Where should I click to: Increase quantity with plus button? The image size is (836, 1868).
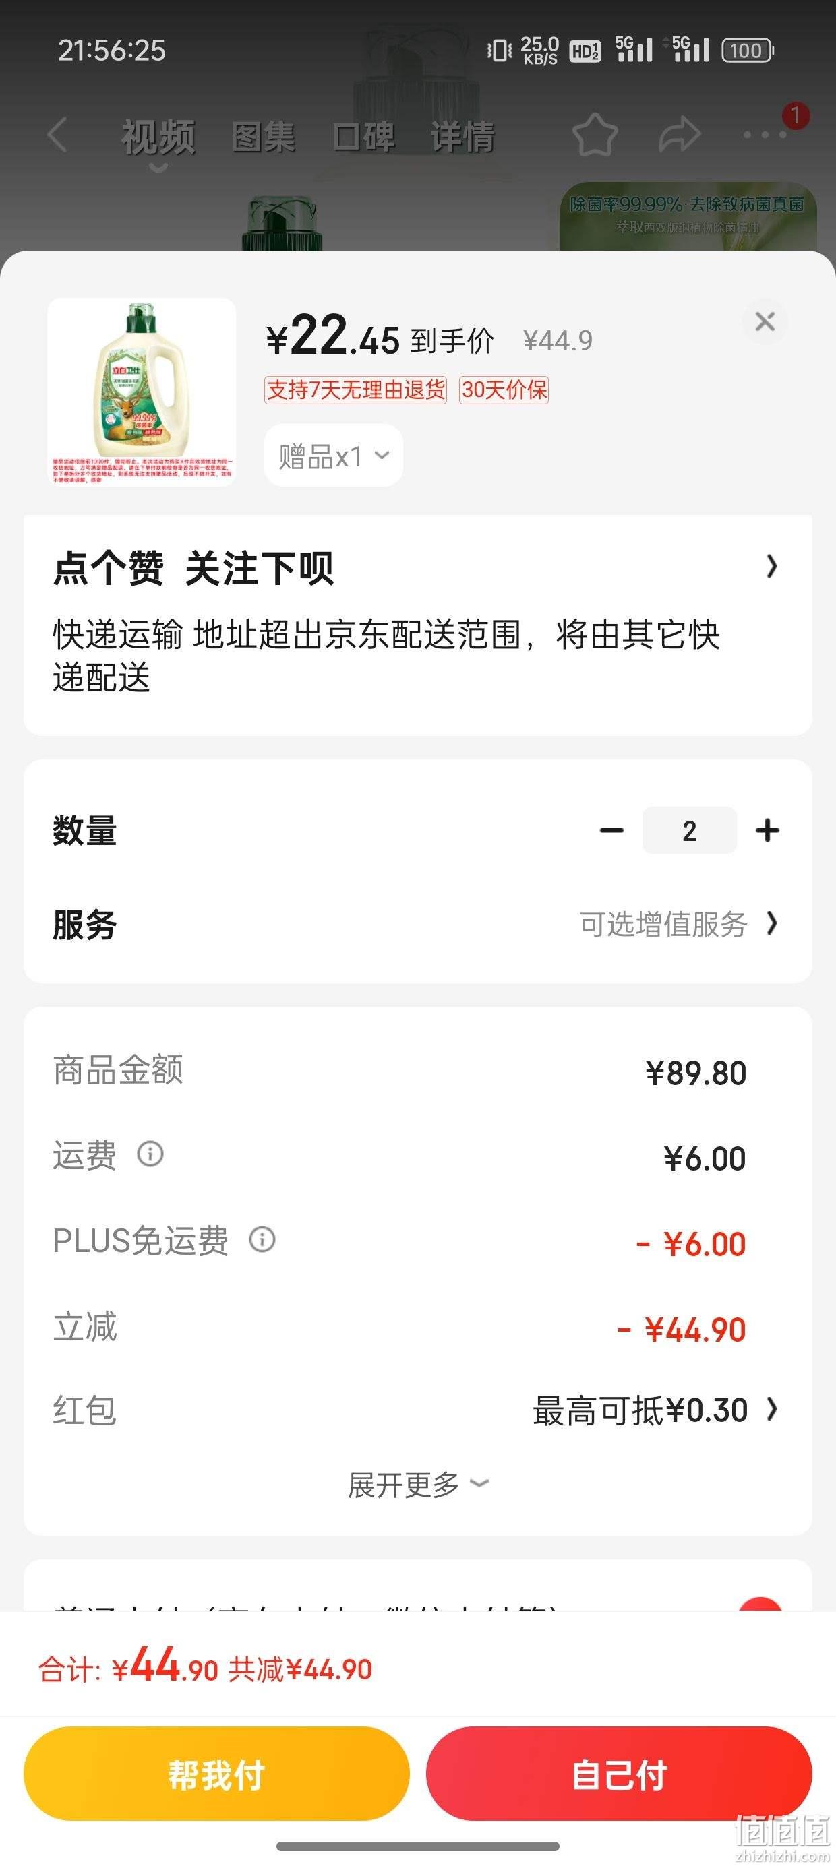coord(767,830)
